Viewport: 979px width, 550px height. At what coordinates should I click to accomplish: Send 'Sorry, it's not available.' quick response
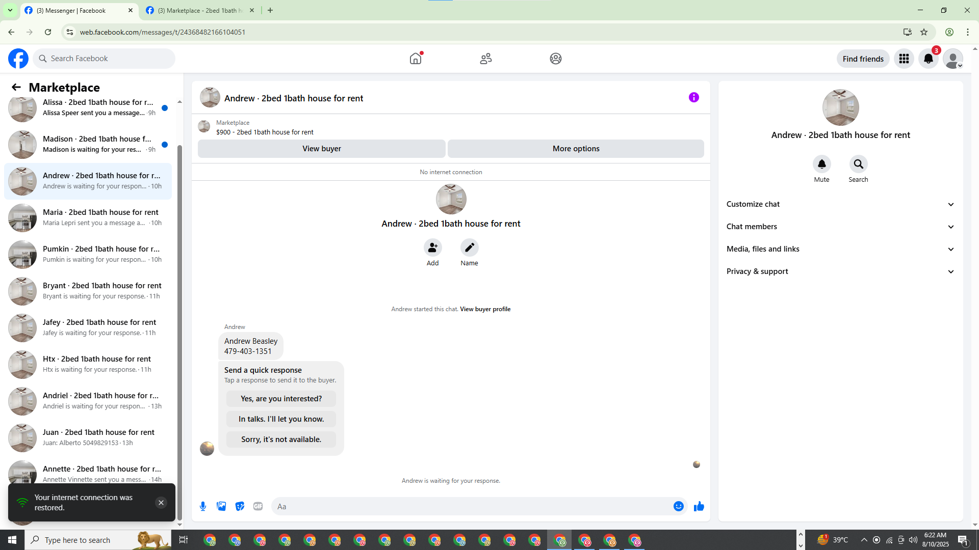coord(281,439)
